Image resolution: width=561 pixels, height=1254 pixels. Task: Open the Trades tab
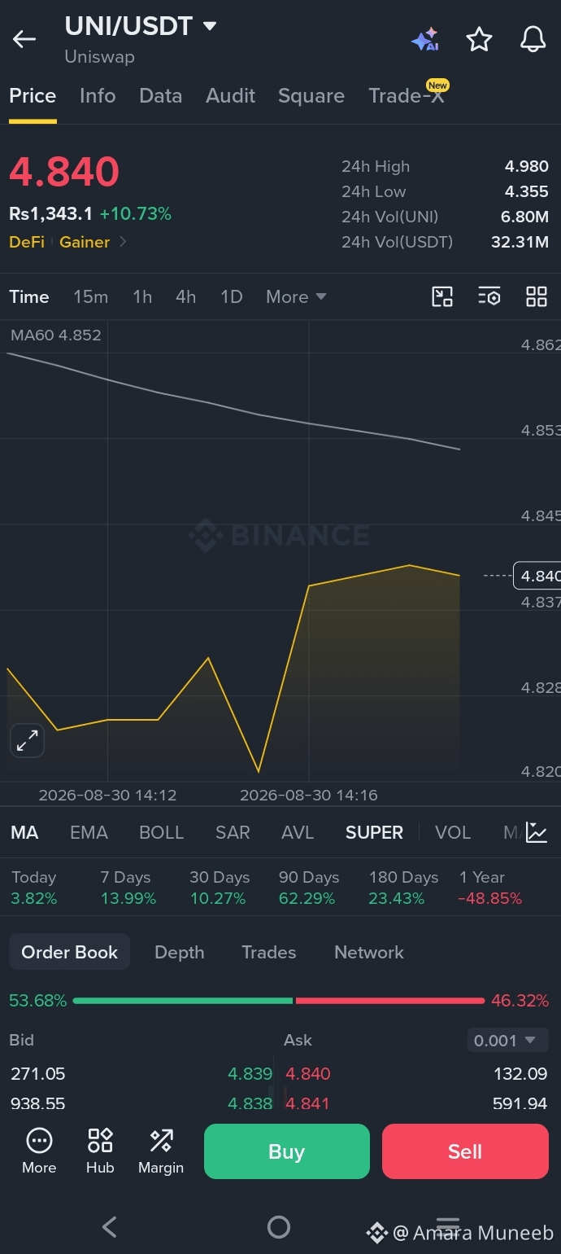pyautogui.click(x=269, y=952)
